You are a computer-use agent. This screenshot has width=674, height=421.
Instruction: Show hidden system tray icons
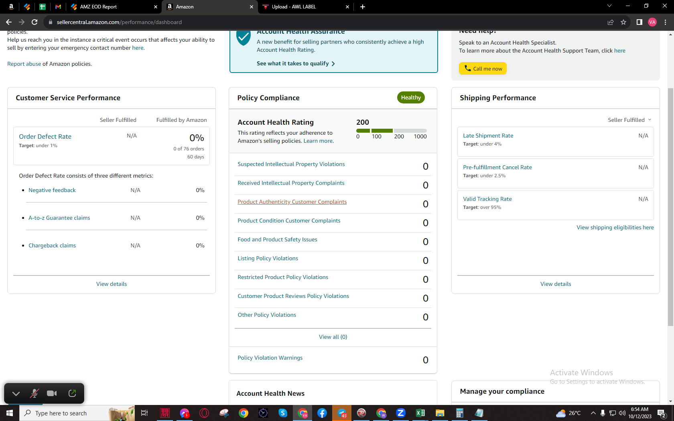(x=593, y=413)
